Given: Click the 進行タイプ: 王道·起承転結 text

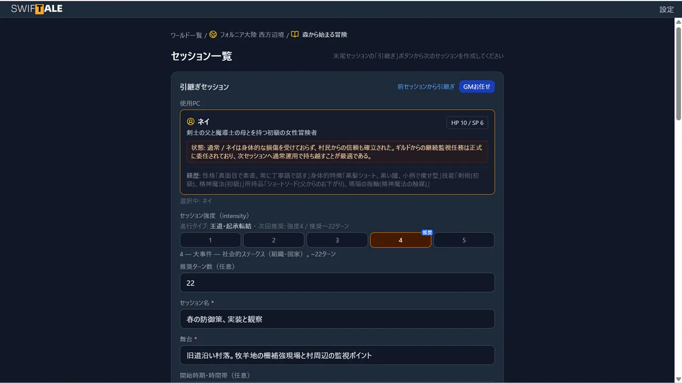Looking at the screenshot, I should tap(216, 226).
